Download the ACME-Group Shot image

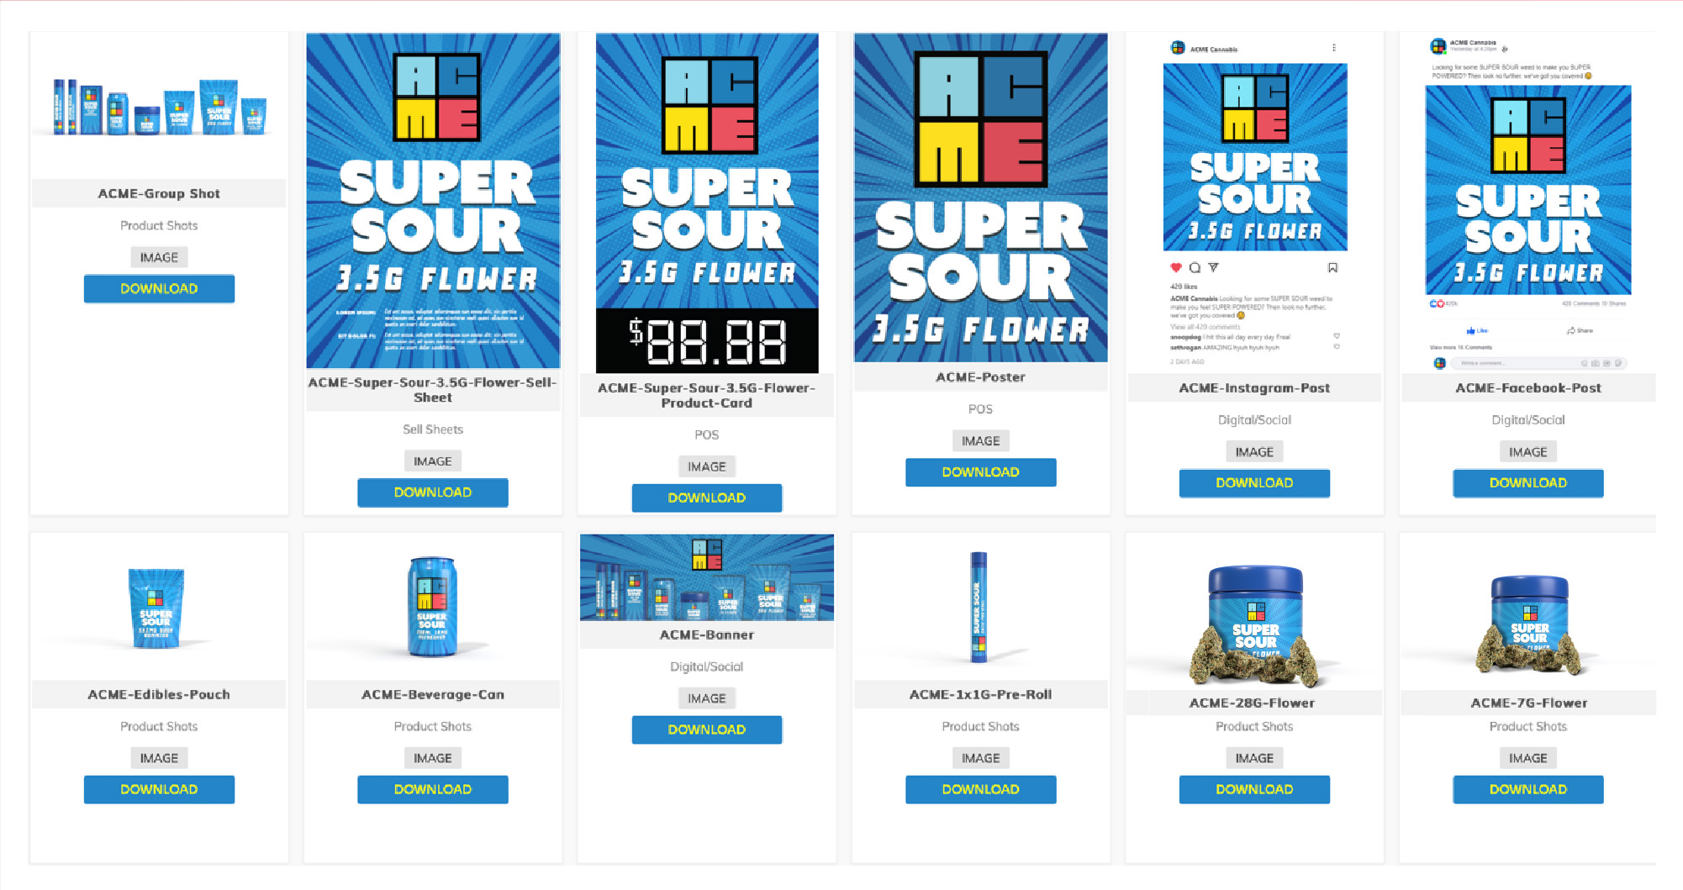pos(159,288)
